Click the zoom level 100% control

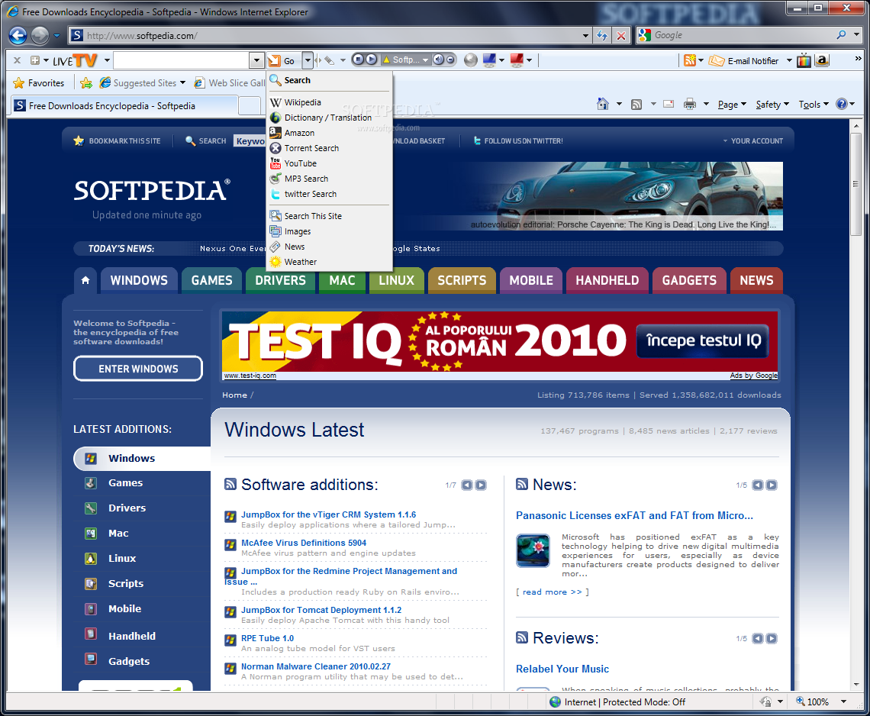coord(820,701)
